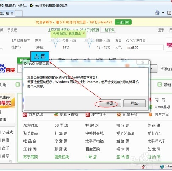The image size is (172, 171).
Task: Click the Baidu 百度 logo
Action: point(7,68)
